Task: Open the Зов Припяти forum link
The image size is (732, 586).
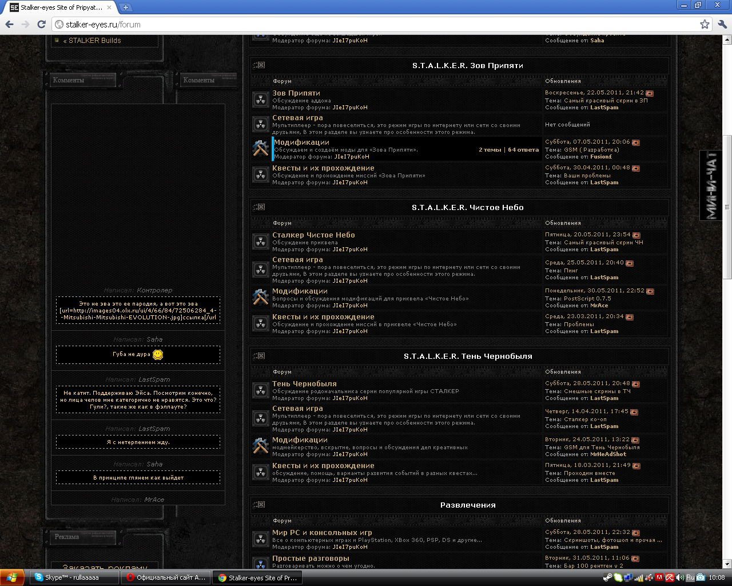Action: click(296, 93)
